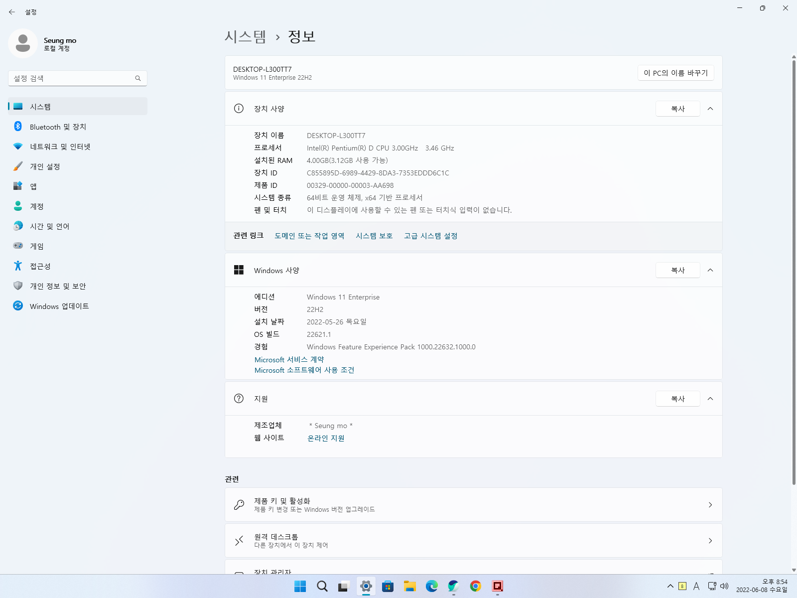
Task: Open taskbar Search magnifier
Action: click(322, 587)
